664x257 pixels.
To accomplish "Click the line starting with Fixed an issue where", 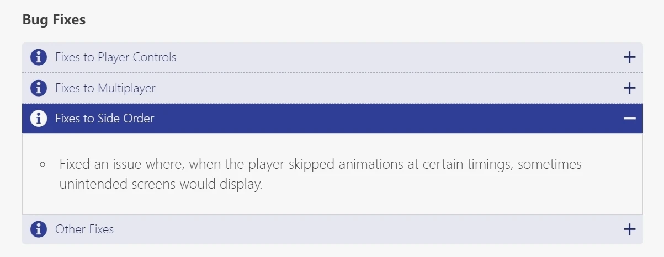I will coord(320,165).
